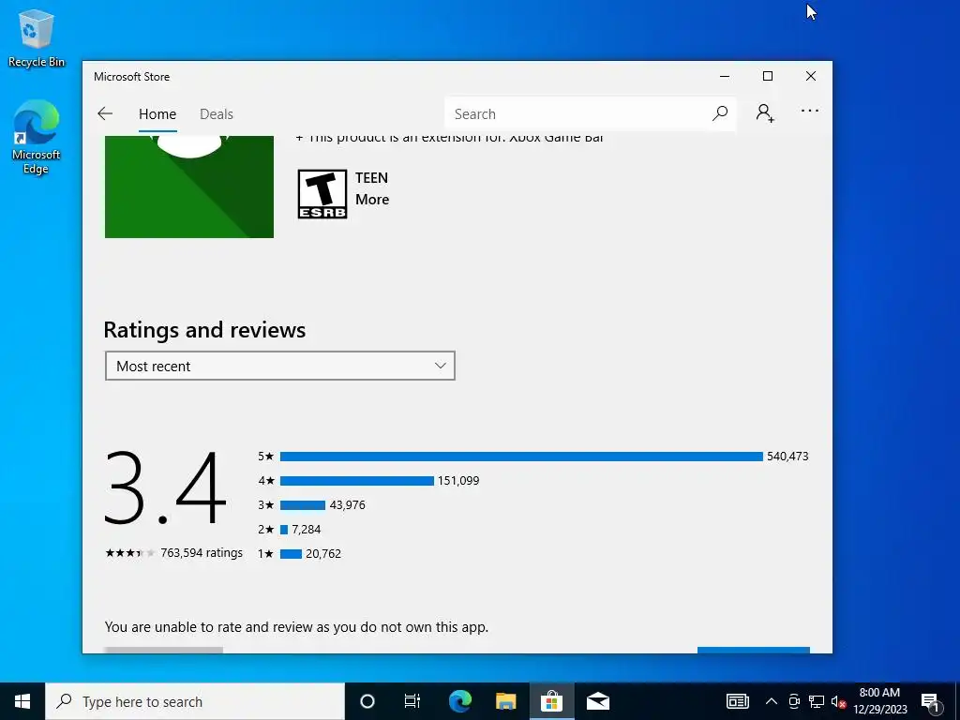Screen dimensions: 960x720
Task: Click the taskbar search box
Action: (x=195, y=701)
